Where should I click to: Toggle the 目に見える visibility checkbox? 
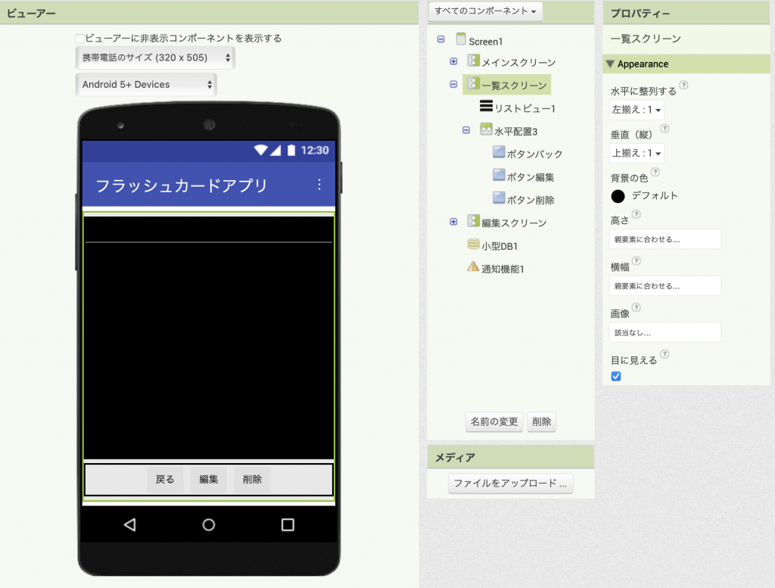point(616,376)
